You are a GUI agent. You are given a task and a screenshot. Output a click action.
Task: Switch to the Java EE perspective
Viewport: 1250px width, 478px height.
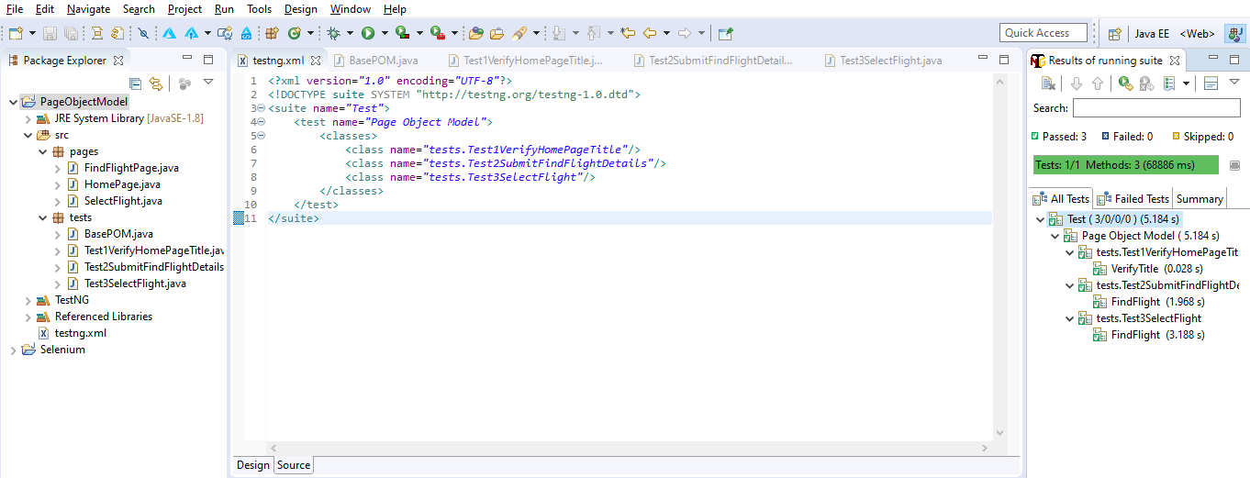coord(1152,33)
